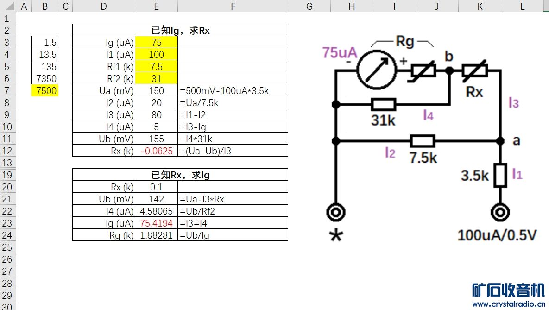Click cell containing 7350

(45, 78)
